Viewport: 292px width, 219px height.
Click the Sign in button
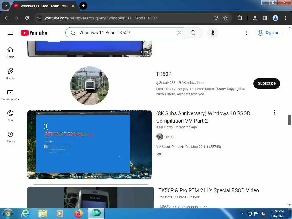268,33
